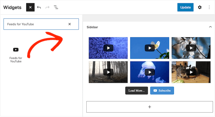Click the Load More button
Viewport: 215px width, 117px height.
[x=137, y=90]
